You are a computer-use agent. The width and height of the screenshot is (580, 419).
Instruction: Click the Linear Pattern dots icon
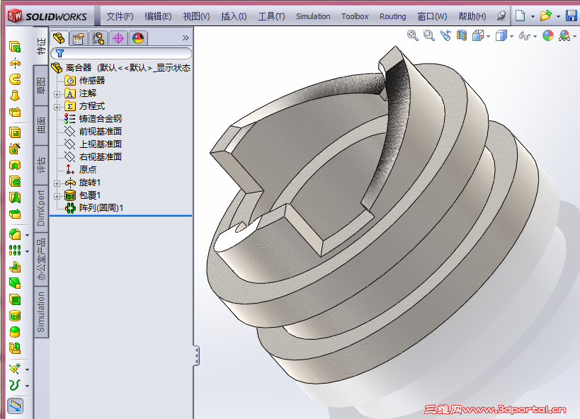tap(15, 251)
